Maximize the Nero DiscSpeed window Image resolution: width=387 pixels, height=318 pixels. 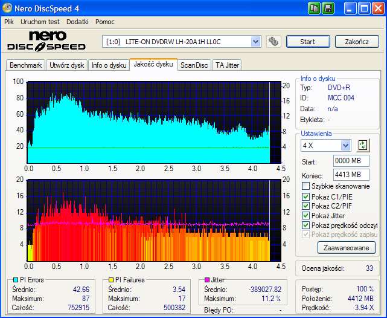(364, 8)
